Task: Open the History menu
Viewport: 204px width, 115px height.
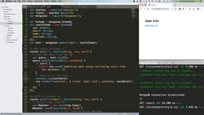Action: pos(30,1)
